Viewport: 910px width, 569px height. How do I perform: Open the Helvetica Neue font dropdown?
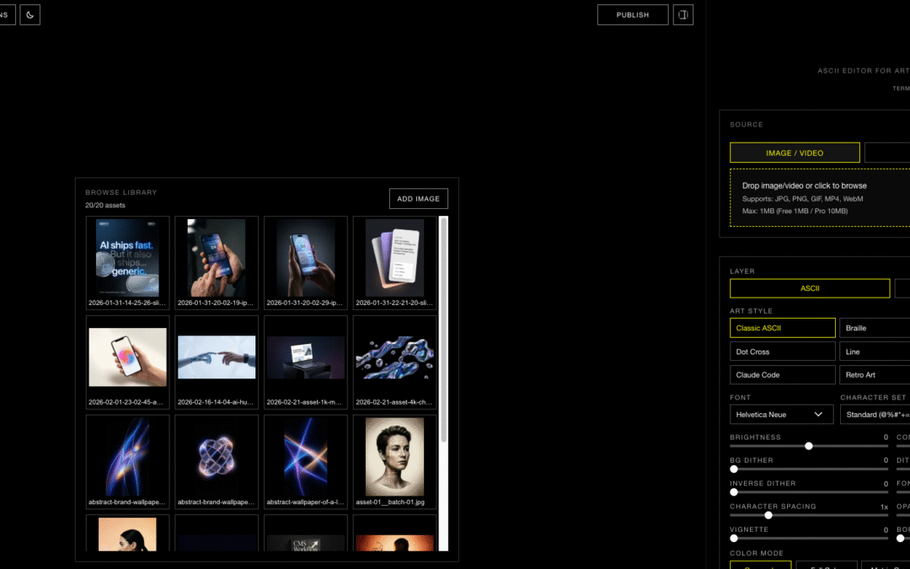click(x=781, y=415)
